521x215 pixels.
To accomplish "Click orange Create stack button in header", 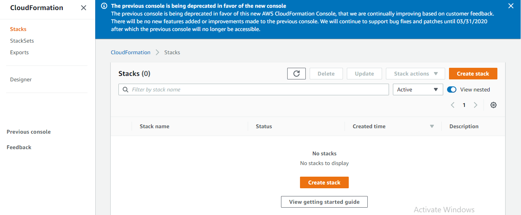I will [473, 74].
